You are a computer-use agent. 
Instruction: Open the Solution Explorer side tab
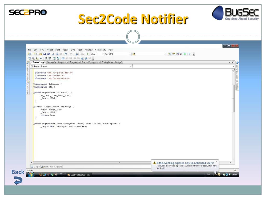pyautogui.click(x=28, y=71)
